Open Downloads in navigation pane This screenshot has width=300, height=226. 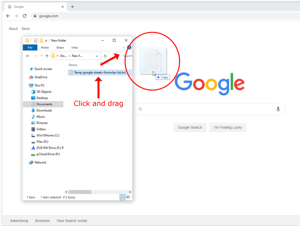tap(44, 111)
